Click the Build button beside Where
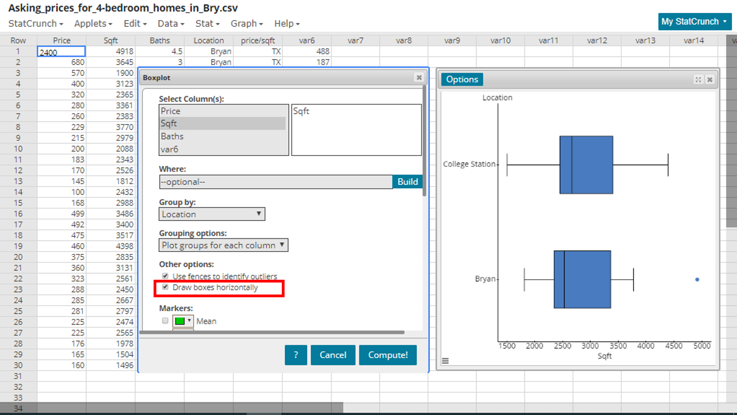Screen dimensions: 737x415 (x=407, y=182)
